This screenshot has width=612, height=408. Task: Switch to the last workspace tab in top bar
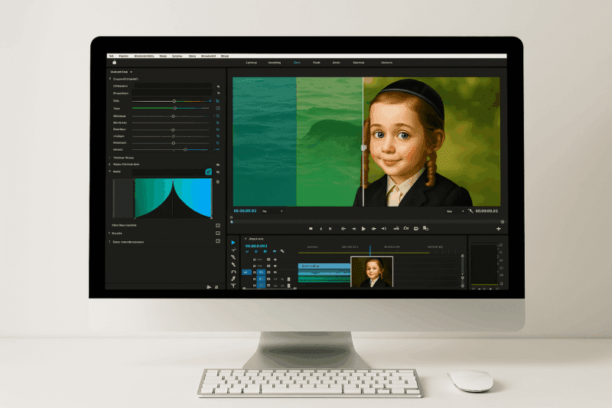[x=387, y=63]
